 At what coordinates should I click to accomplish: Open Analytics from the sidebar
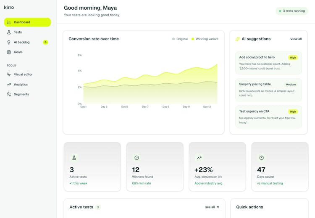pos(21,85)
